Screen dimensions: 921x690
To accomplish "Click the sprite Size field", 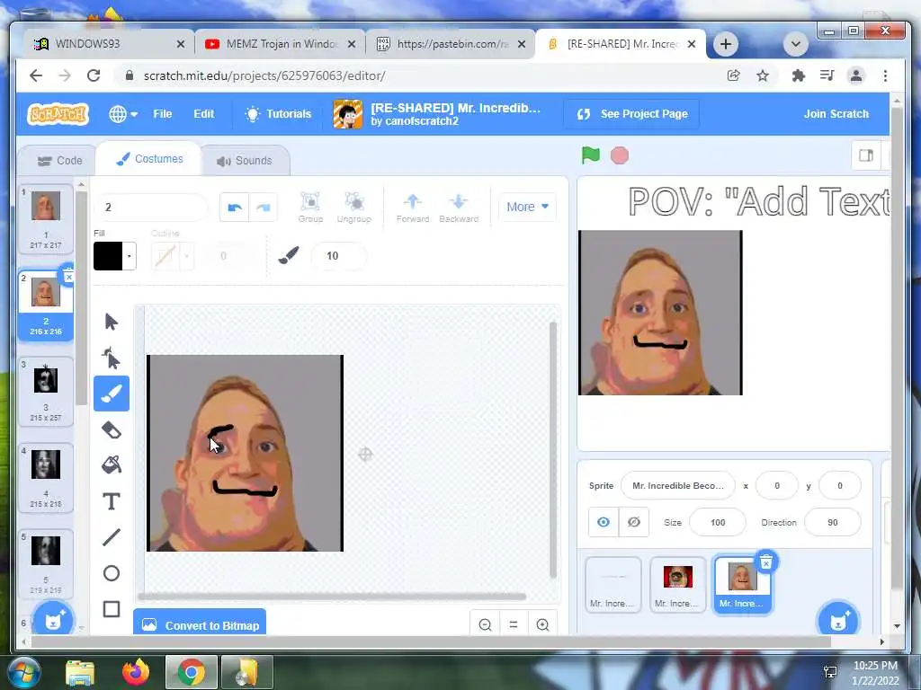I will 717,522.
